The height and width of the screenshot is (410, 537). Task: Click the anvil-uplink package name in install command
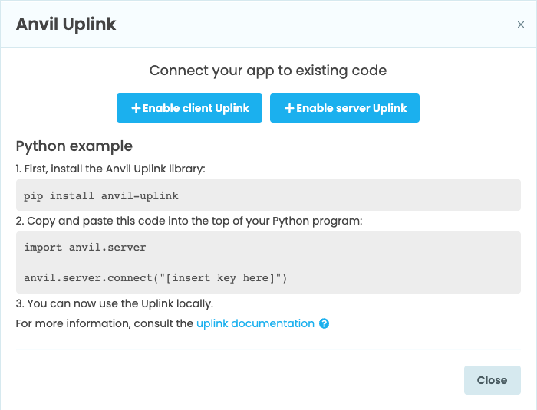pos(140,196)
